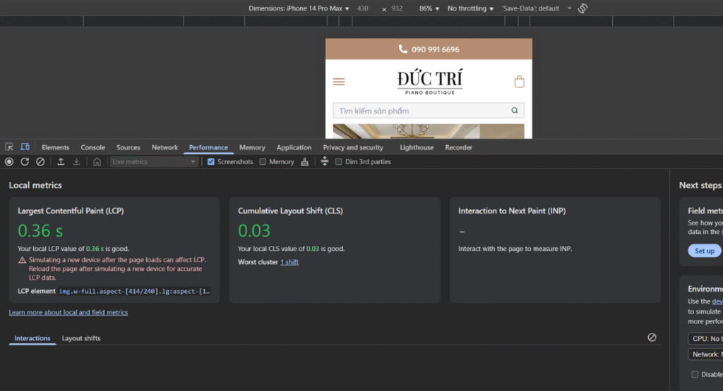Start recording a performance profile
This screenshot has width=723, height=391.
[x=9, y=162]
